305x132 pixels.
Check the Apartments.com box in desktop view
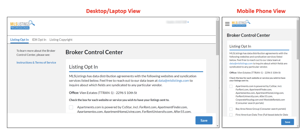point(71,107)
